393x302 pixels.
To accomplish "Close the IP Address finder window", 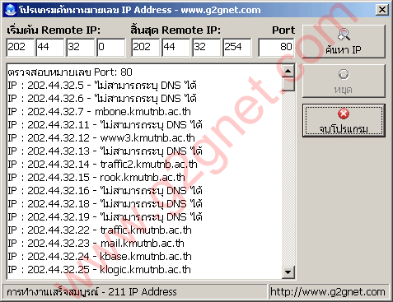I will pyautogui.click(x=382, y=10).
